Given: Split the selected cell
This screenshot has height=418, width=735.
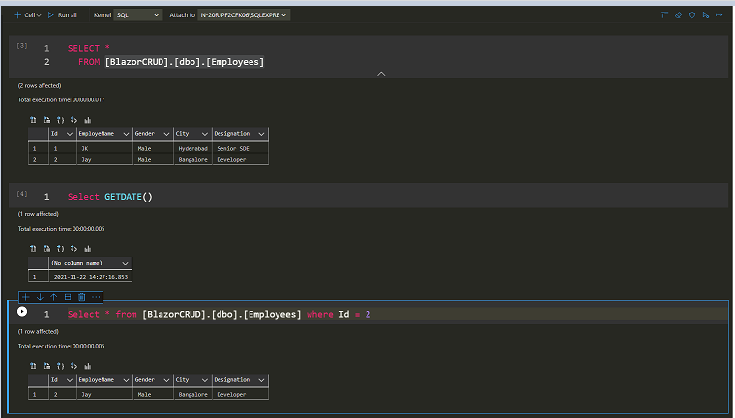Looking at the screenshot, I should [68, 297].
